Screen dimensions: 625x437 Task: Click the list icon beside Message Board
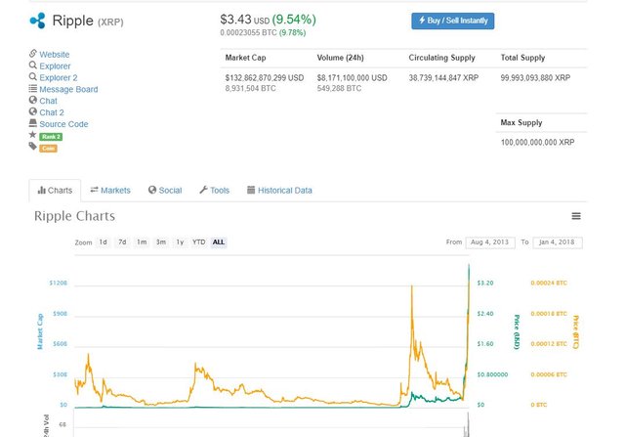tap(33, 90)
